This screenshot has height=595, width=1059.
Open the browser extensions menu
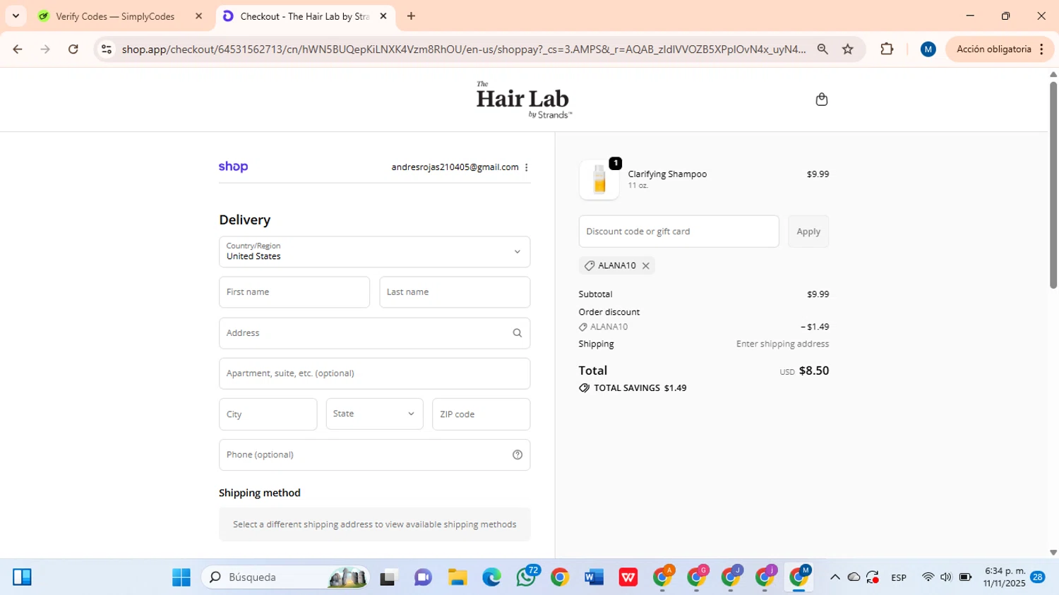[887, 49]
